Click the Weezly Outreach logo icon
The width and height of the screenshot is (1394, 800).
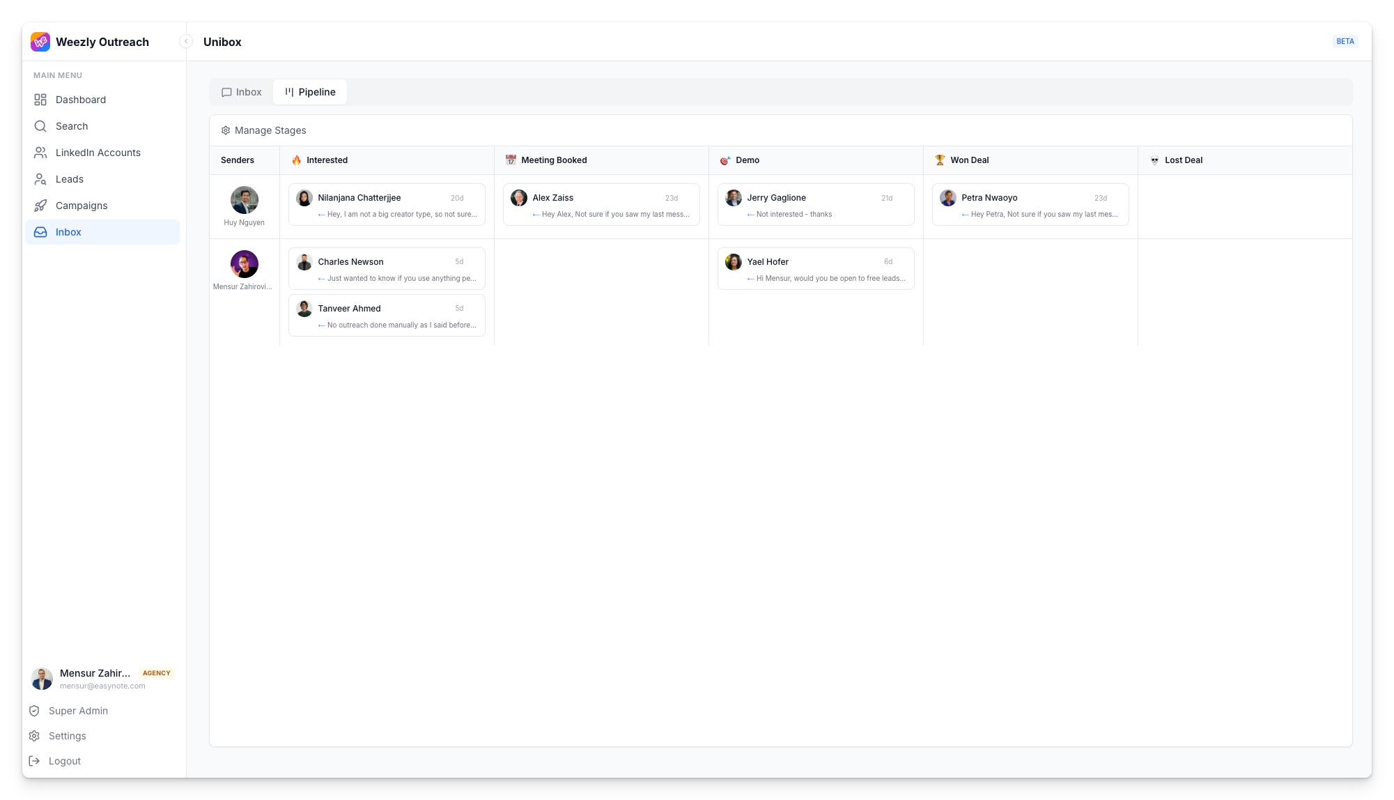40,42
